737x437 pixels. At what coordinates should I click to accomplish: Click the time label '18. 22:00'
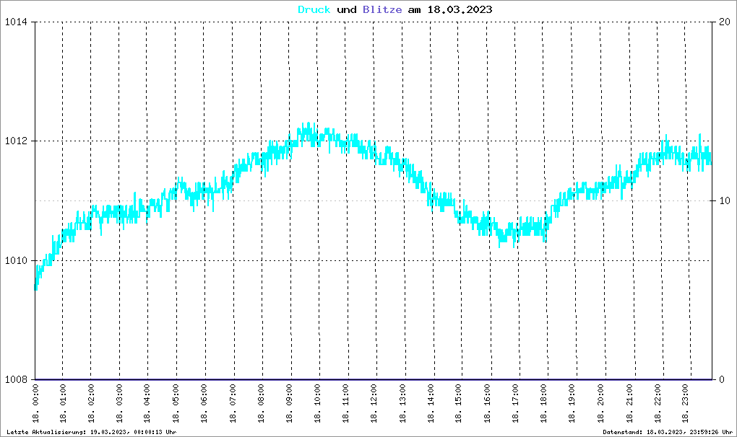pyautogui.click(x=657, y=403)
